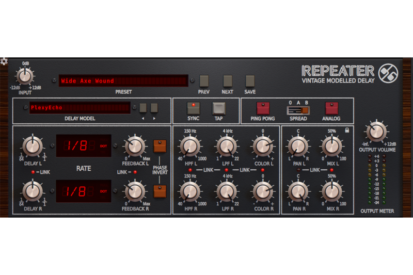Select the next delay model arrow
The width and height of the screenshot is (413, 275).
pos(154,108)
